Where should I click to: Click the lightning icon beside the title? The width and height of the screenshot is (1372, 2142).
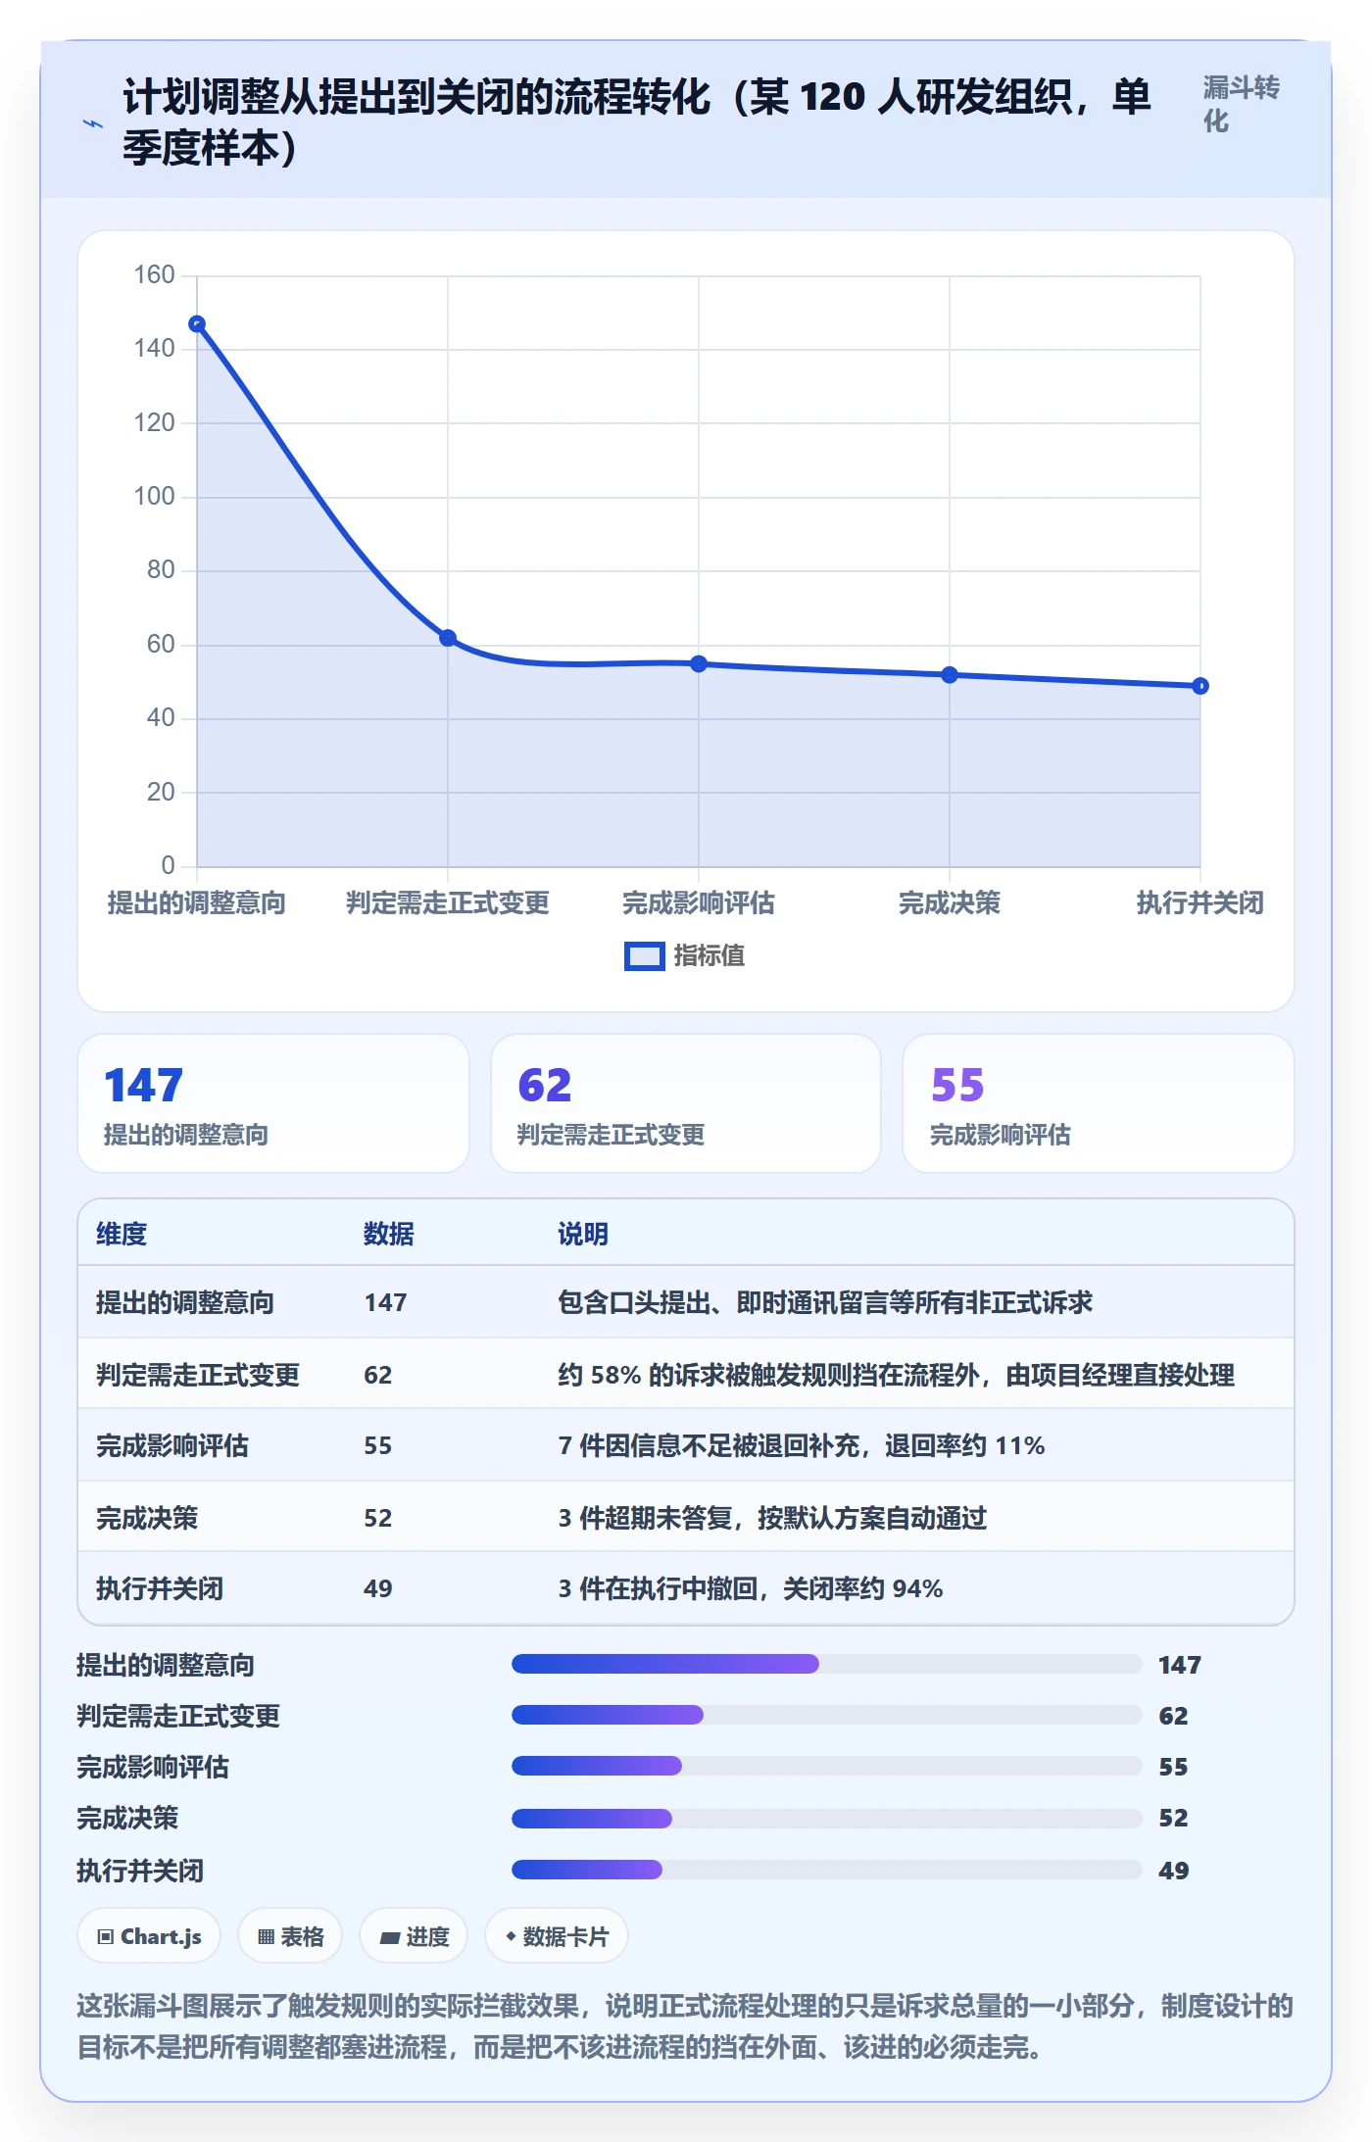click(93, 123)
